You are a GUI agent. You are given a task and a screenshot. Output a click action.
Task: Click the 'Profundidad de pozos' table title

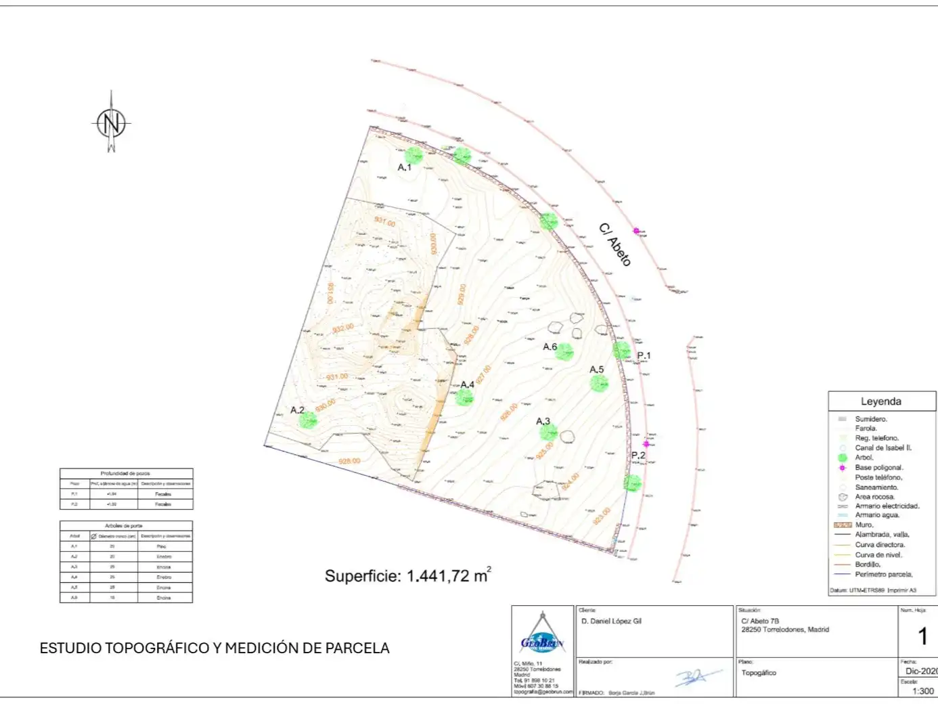pos(125,473)
